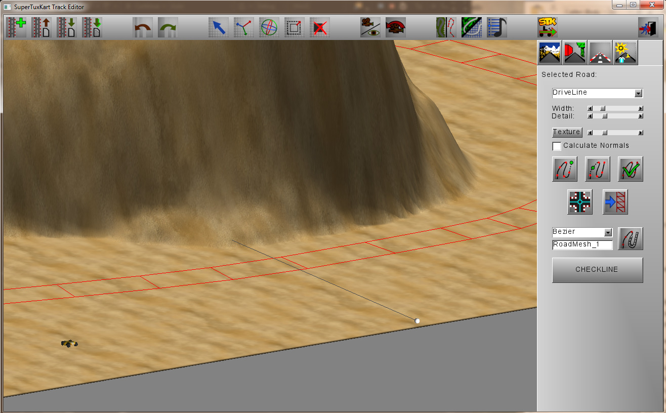The width and height of the screenshot is (666, 413).
Task: Click the STK export track icon
Action: coord(548,27)
